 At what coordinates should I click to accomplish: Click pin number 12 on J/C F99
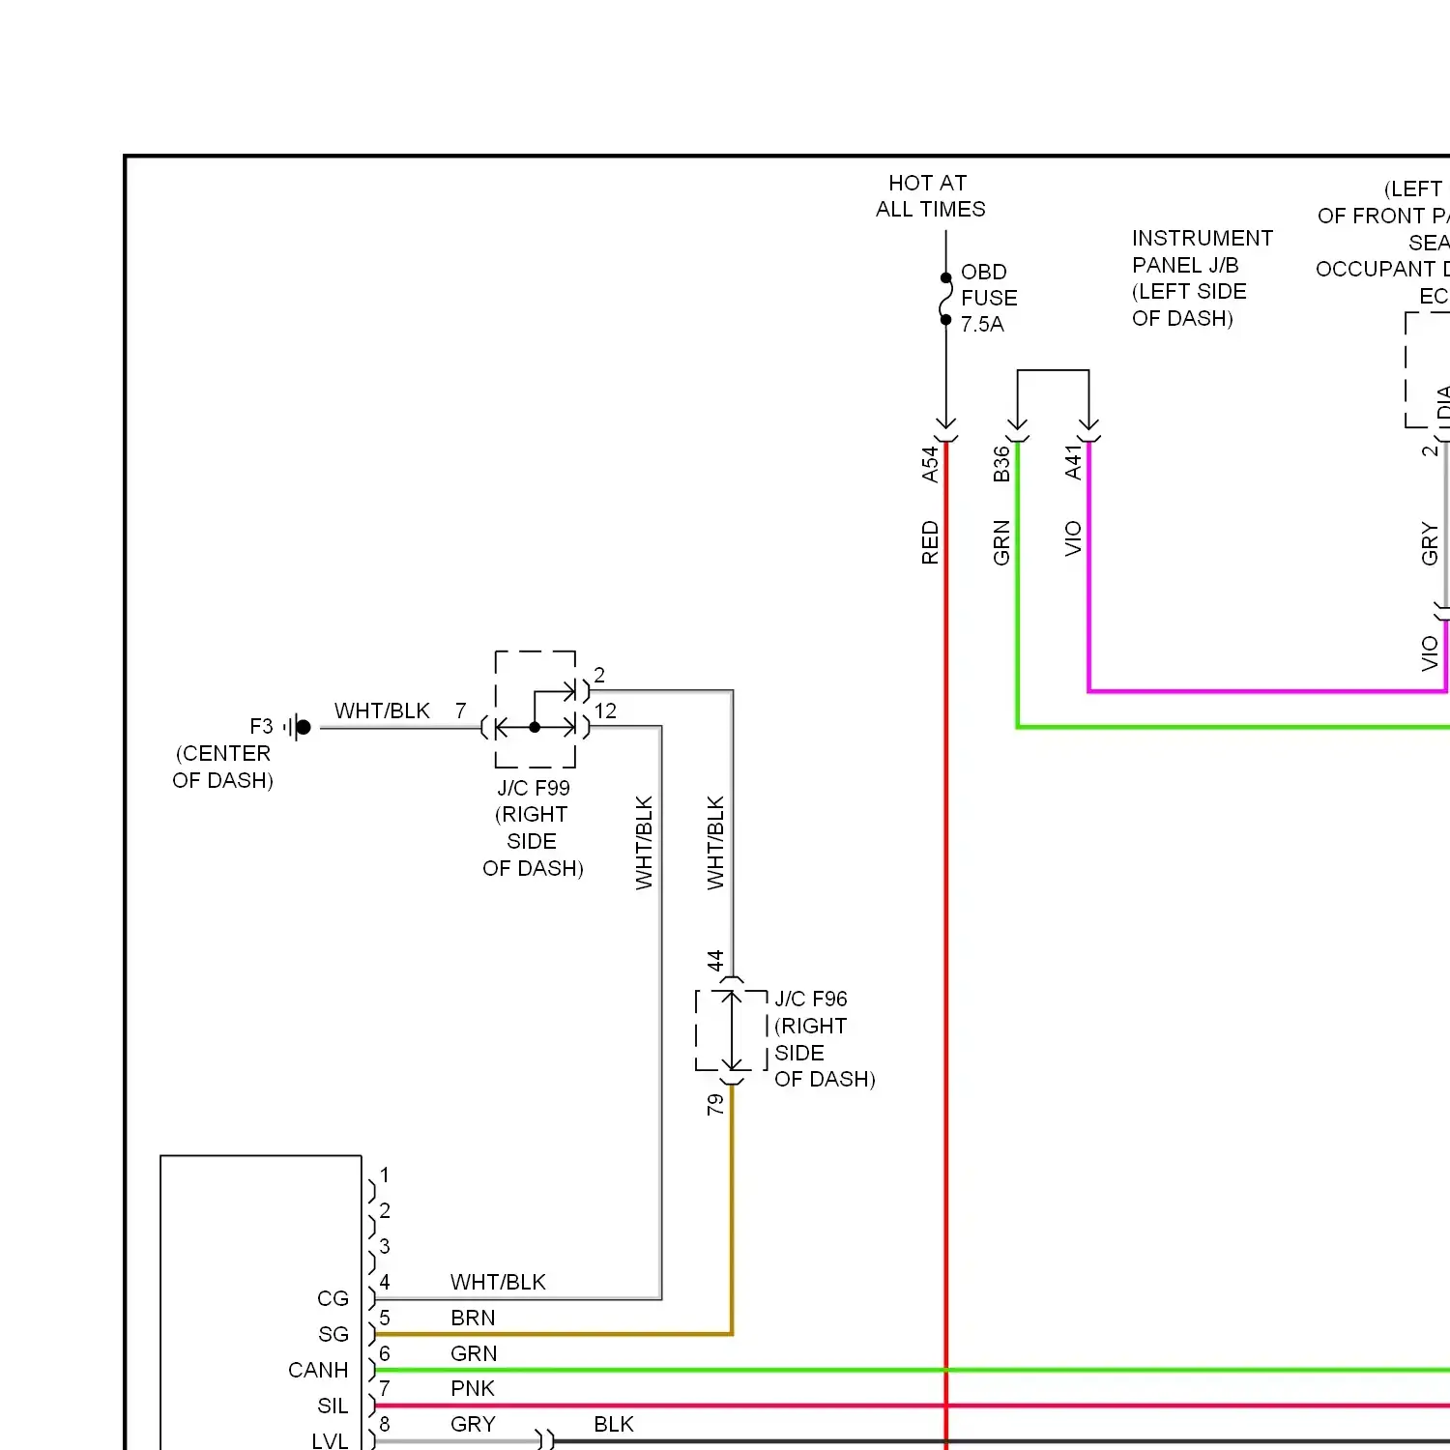coord(605,710)
